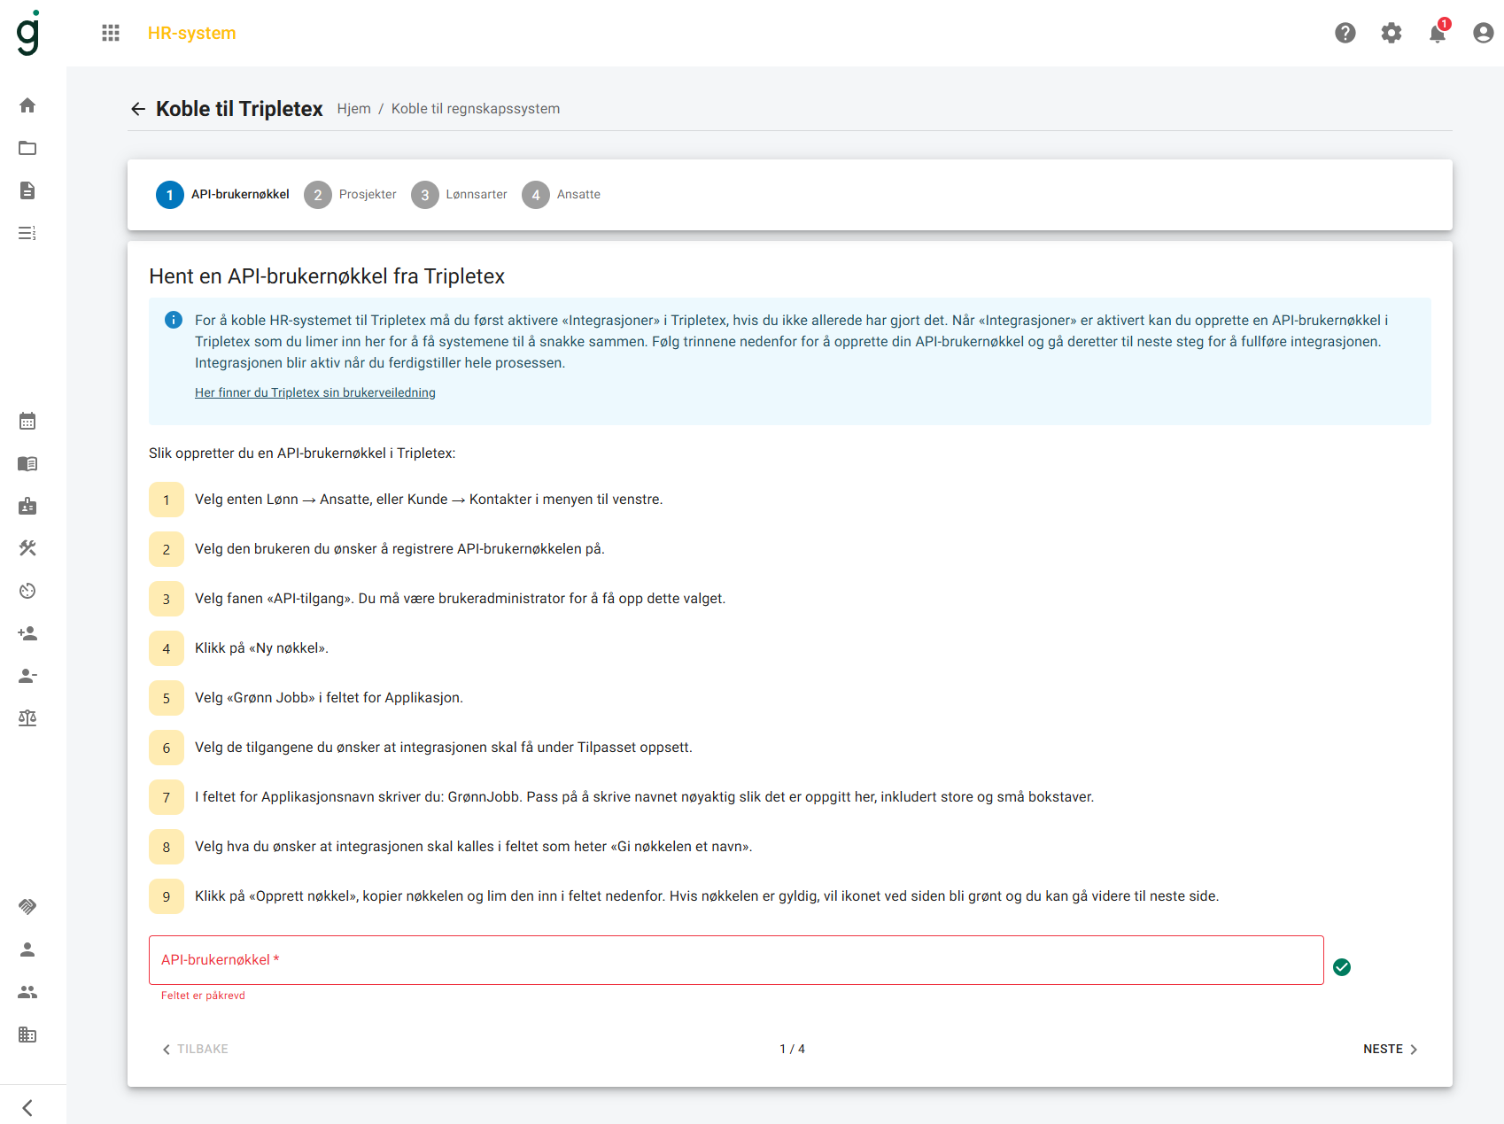The image size is (1504, 1124).
Task: Open the timer clock icon in sidebar
Action: (27, 591)
